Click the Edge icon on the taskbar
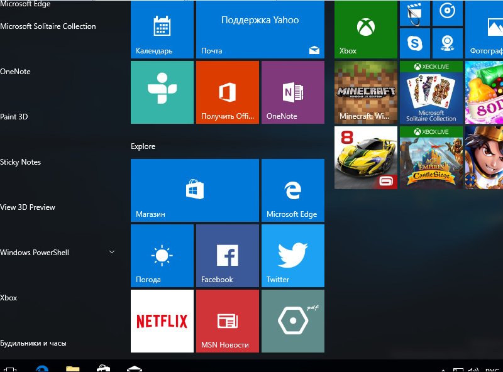 click(x=42, y=368)
